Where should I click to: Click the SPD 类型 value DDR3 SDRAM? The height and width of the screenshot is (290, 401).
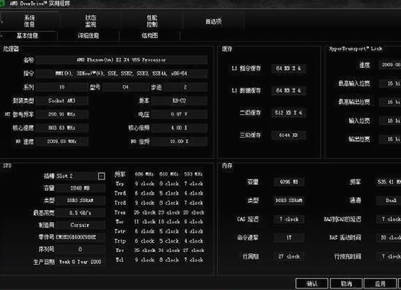pos(80,200)
